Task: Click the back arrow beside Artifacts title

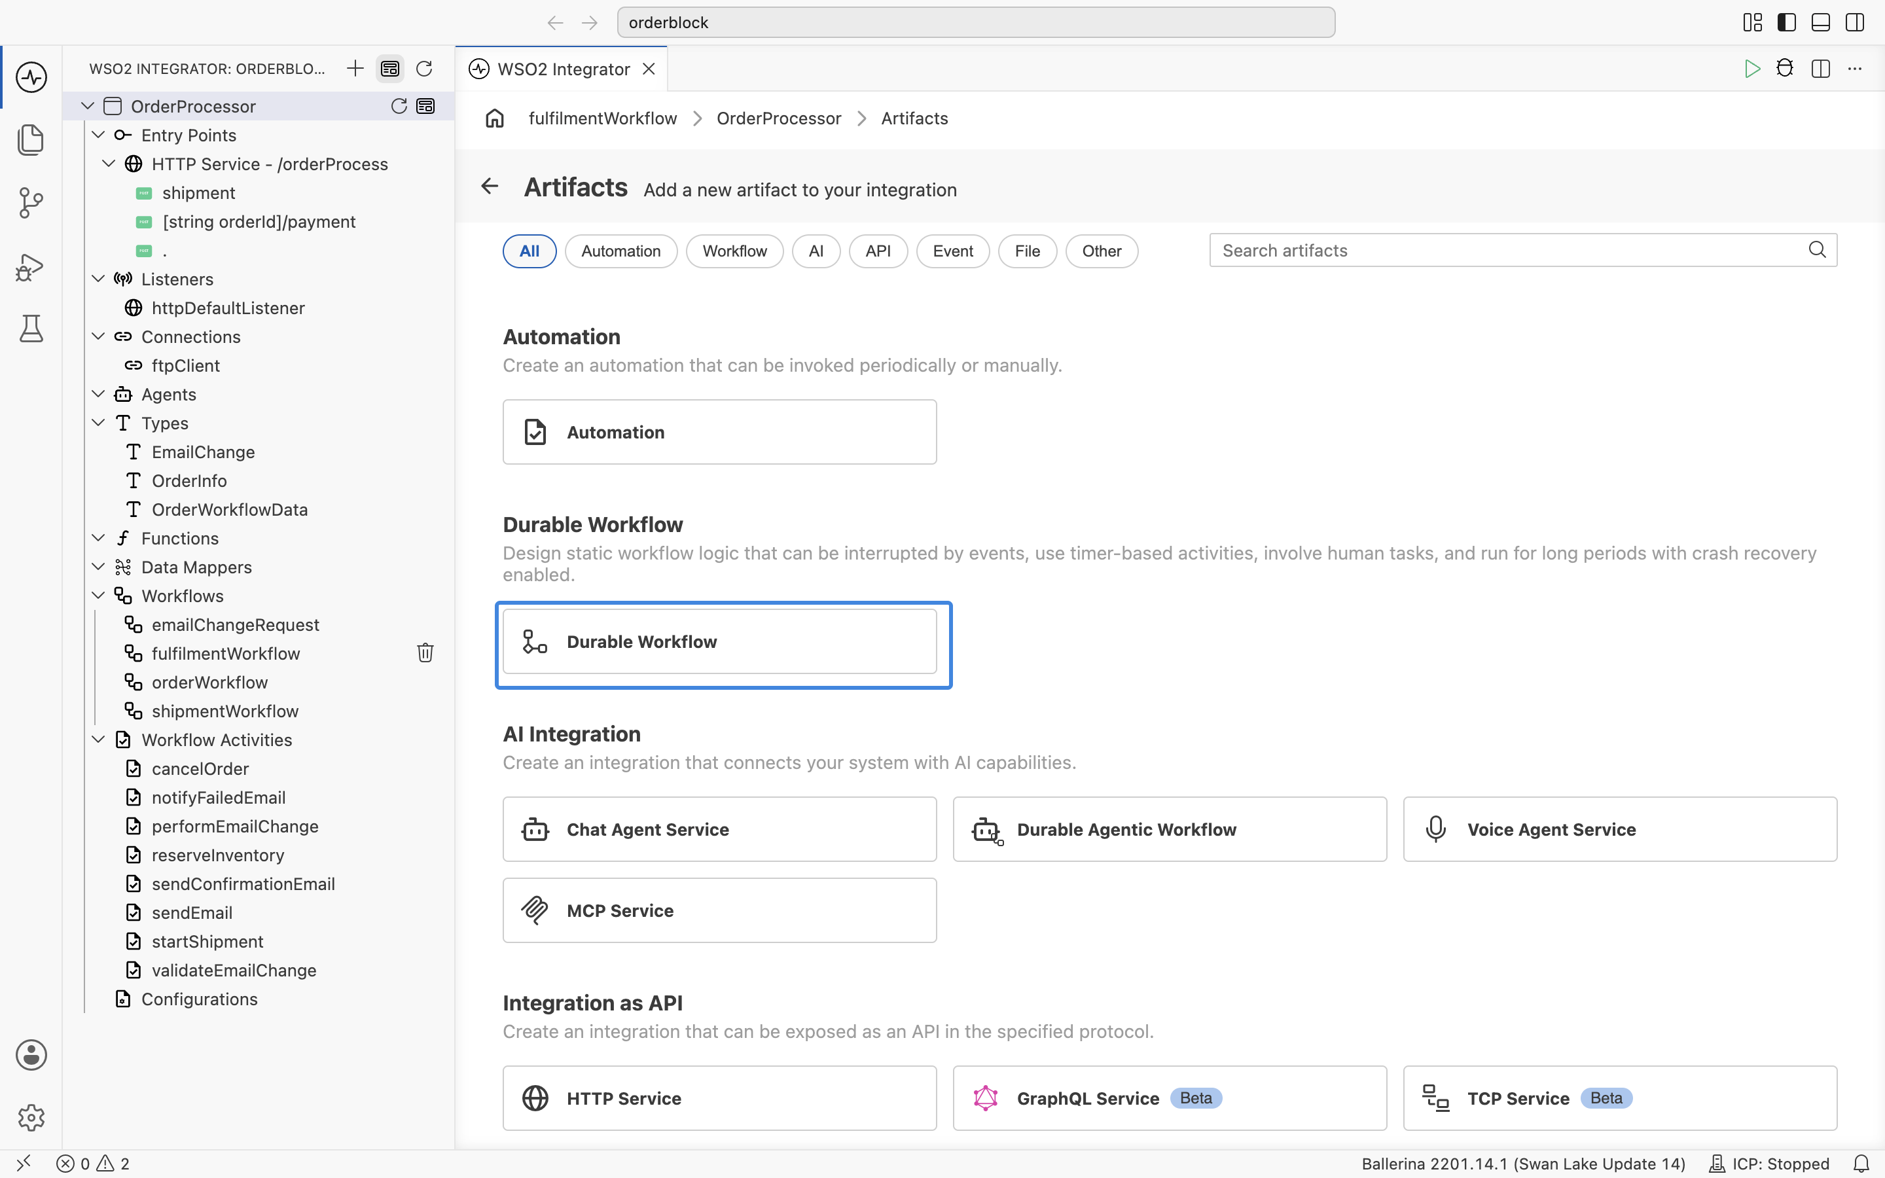Action: point(489,187)
